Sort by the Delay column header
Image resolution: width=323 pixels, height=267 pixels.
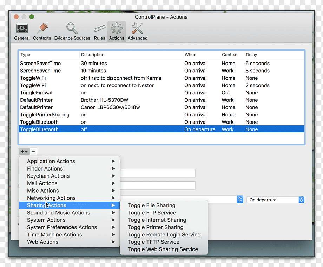click(274, 55)
